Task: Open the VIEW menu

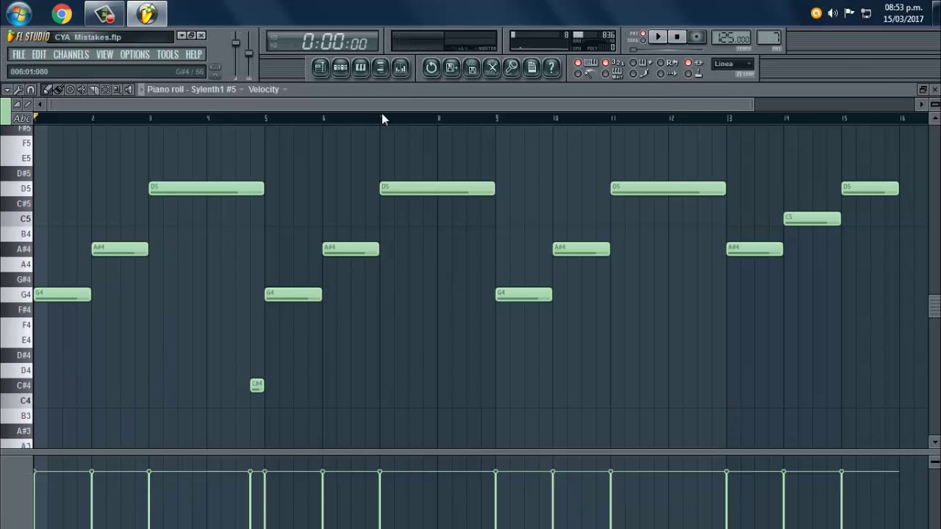Action: [104, 54]
